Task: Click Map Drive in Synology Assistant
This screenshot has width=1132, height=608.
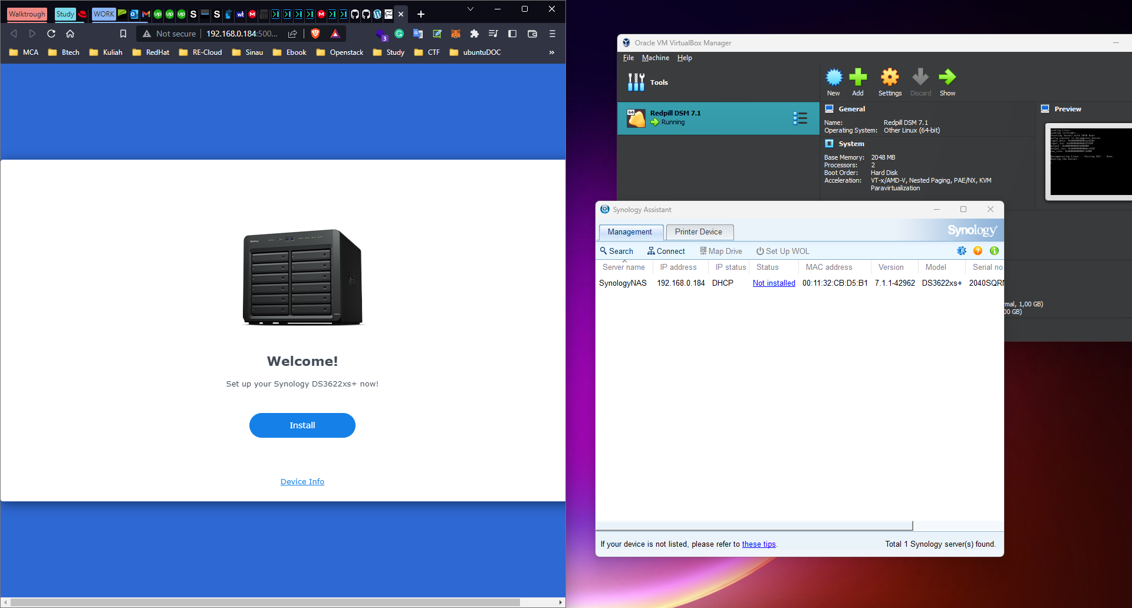Action: 721,251
